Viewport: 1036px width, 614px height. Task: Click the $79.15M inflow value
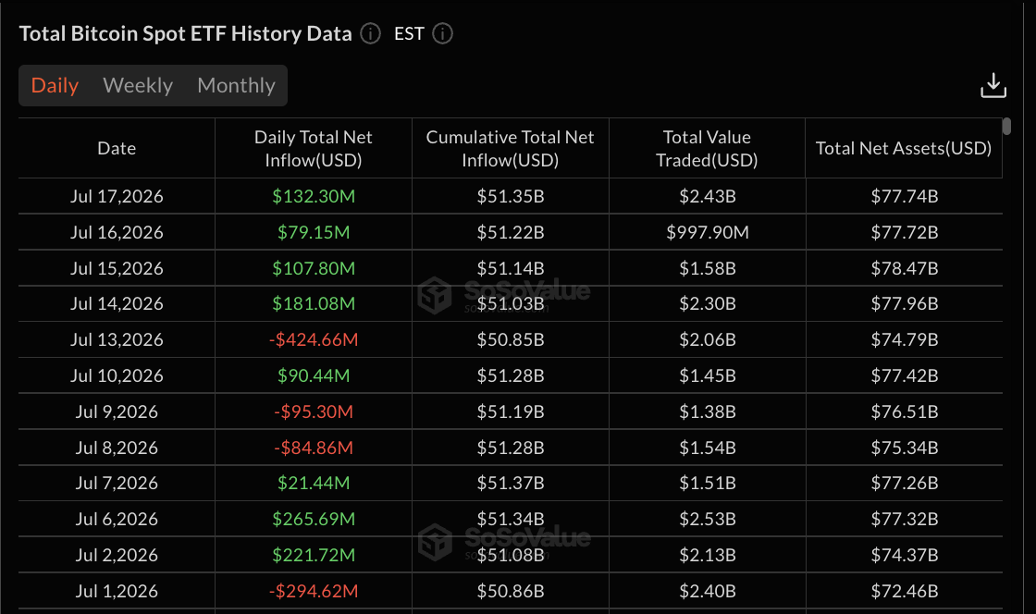click(314, 232)
